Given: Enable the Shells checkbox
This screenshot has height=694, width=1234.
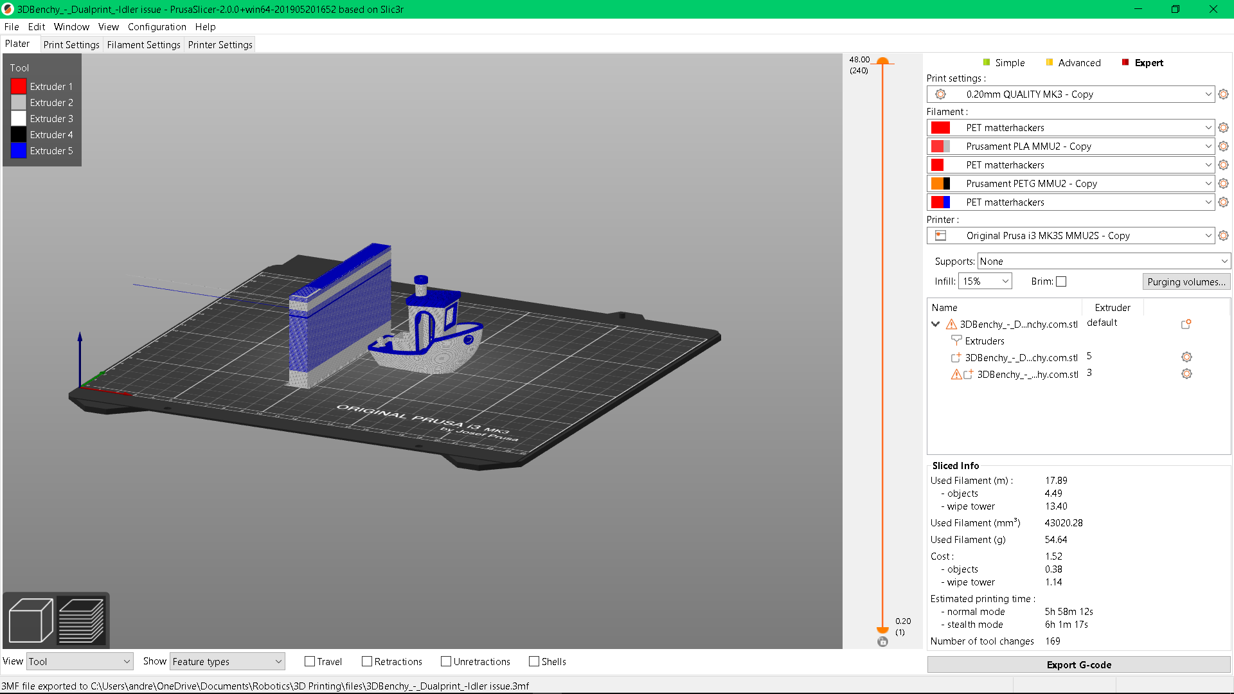Looking at the screenshot, I should point(533,661).
